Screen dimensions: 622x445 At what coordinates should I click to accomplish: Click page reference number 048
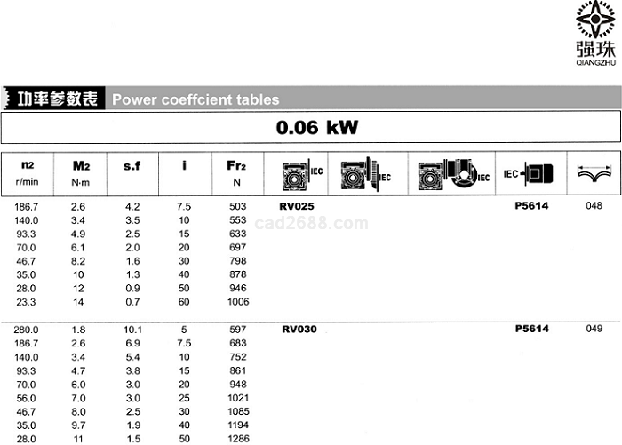point(594,206)
